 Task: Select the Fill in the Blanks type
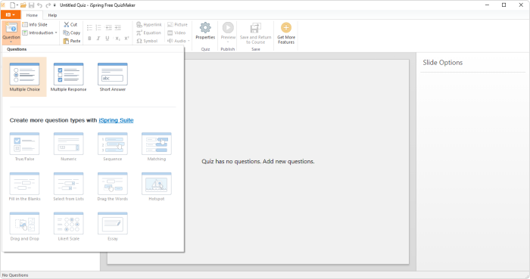[x=25, y=186]
